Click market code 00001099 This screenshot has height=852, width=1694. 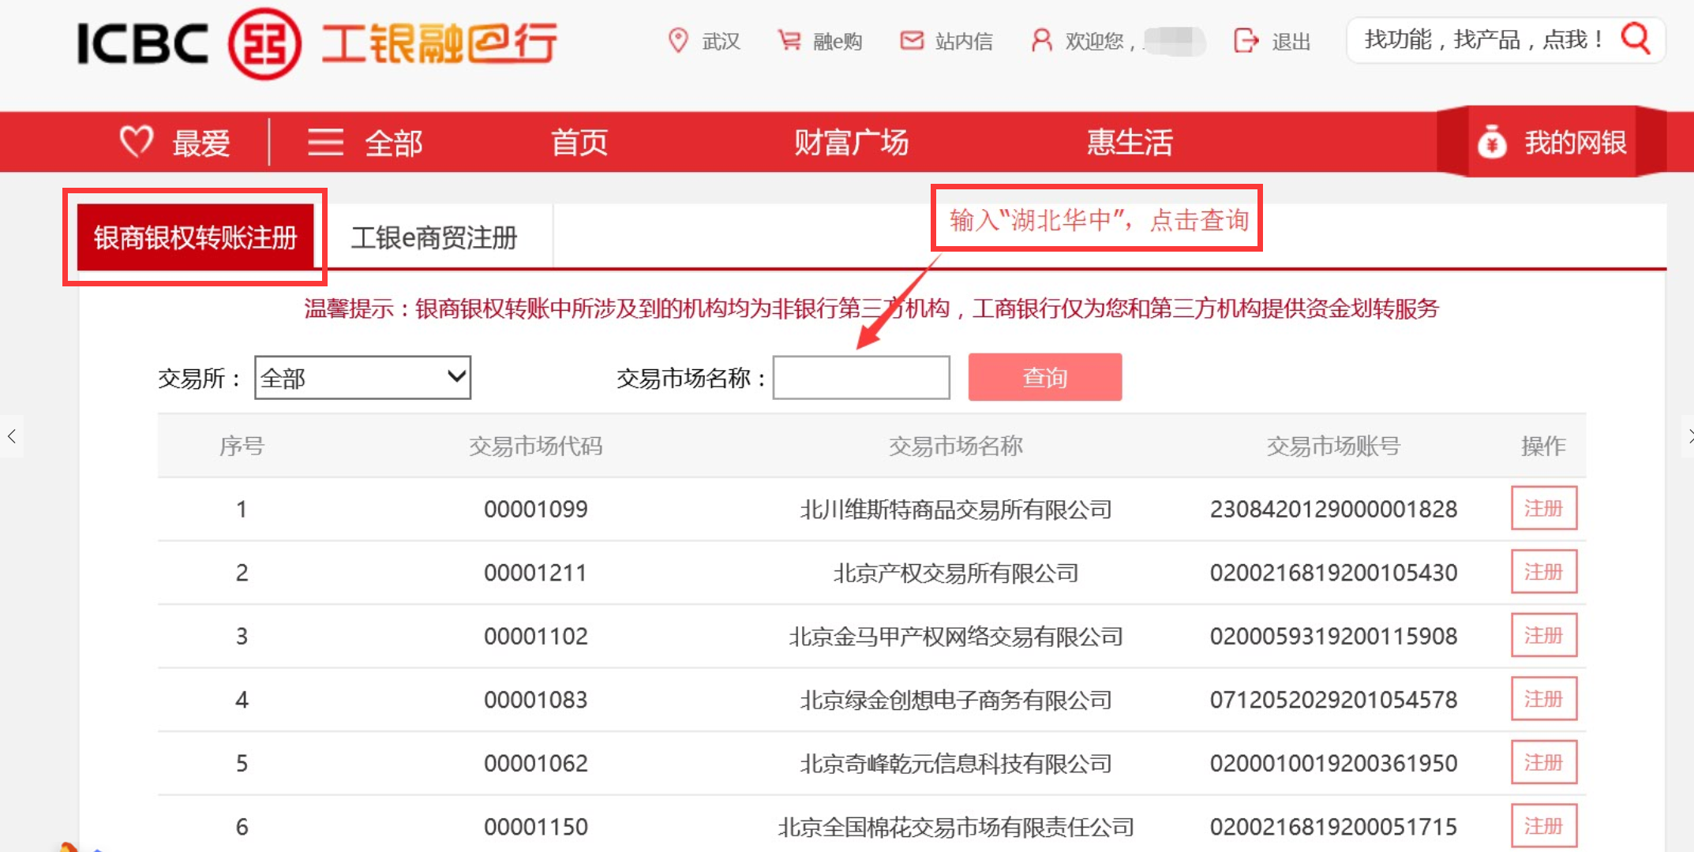(536, 509)
